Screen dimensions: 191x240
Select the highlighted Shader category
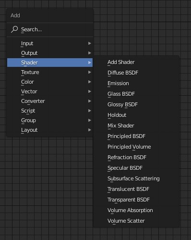(x=50, y=63)
